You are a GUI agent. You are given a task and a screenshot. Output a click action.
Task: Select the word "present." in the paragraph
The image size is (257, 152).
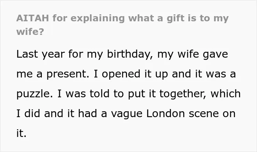(x=68, y=74)
